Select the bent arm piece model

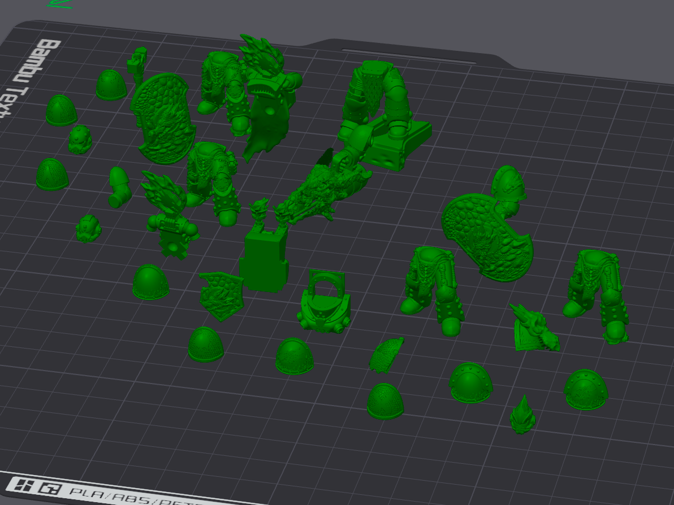coord(119,187)
